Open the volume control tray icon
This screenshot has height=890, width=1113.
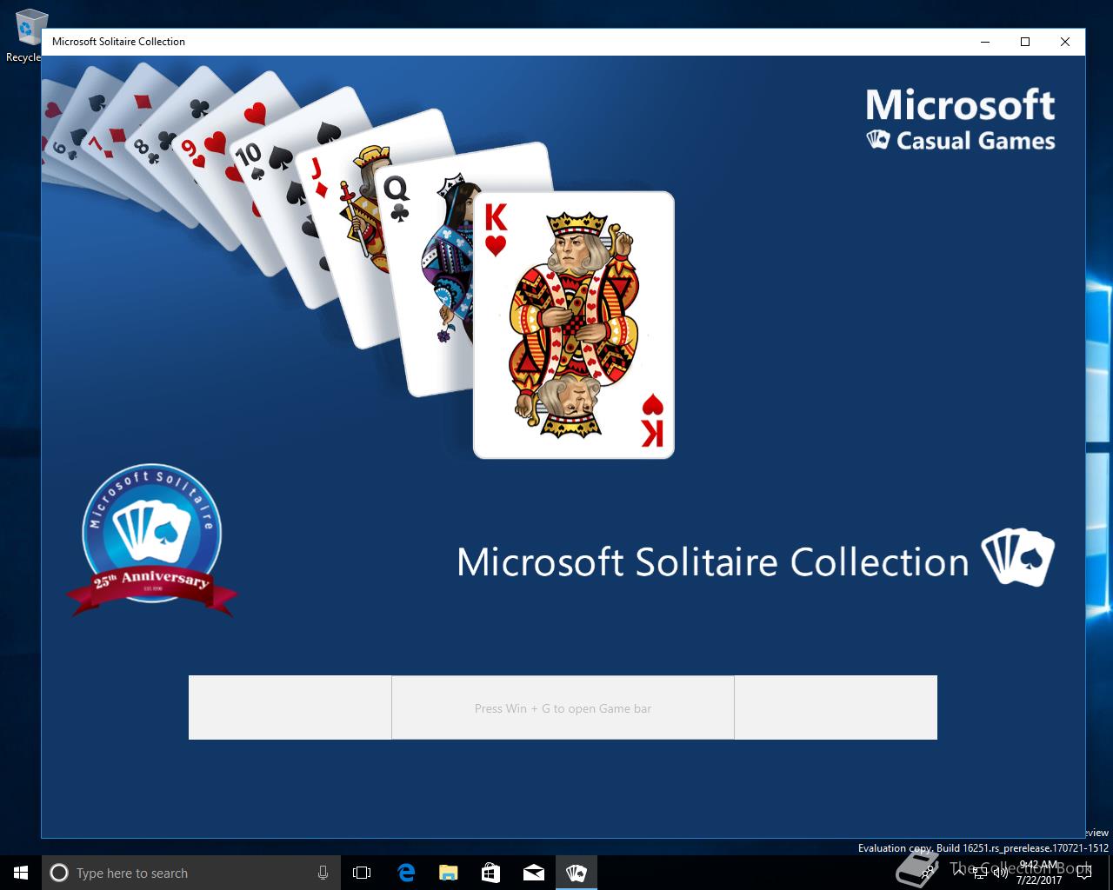[1000, 873]
